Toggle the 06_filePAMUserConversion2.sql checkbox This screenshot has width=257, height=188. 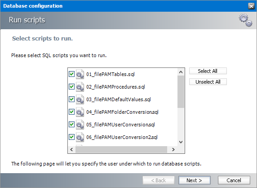pos(71,137)
